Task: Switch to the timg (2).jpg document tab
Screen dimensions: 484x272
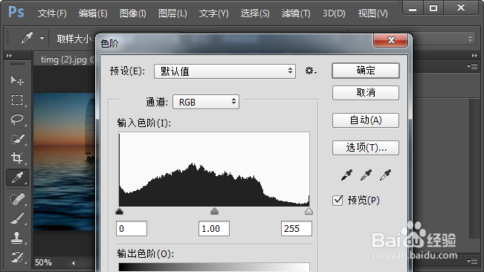Action: point(64,59)
